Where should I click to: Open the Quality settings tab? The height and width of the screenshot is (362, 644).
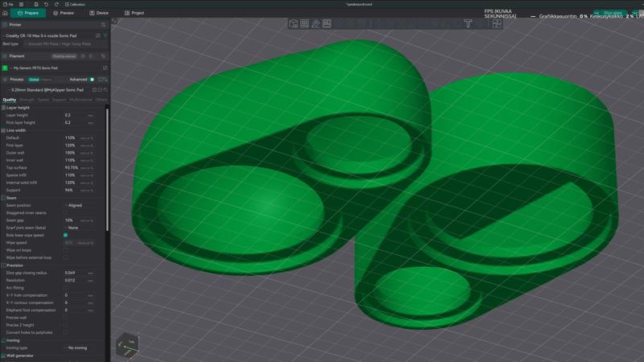coord(10,100)
